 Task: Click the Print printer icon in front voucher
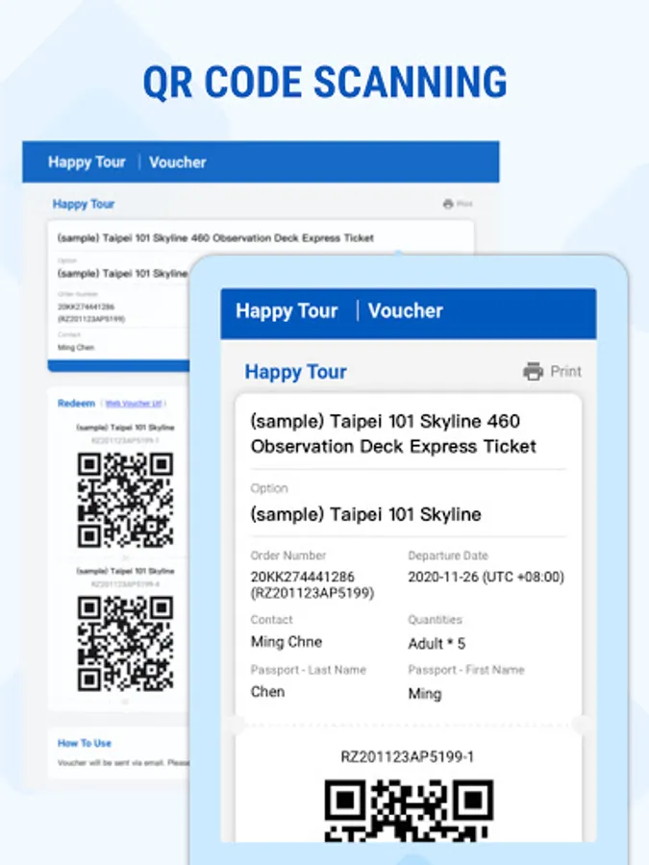(533, 371)
